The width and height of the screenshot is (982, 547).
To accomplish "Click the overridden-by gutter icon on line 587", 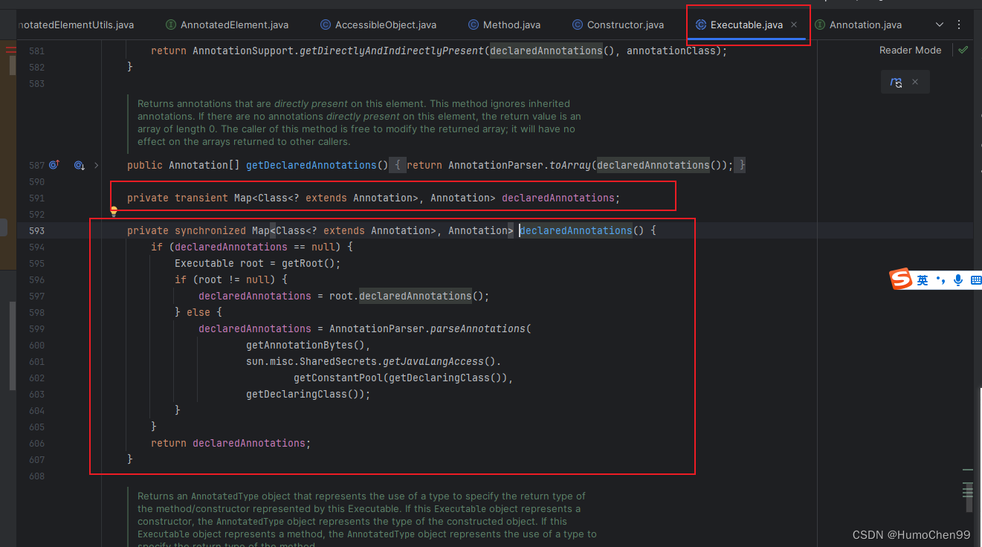I will click(x=80, y=165).
